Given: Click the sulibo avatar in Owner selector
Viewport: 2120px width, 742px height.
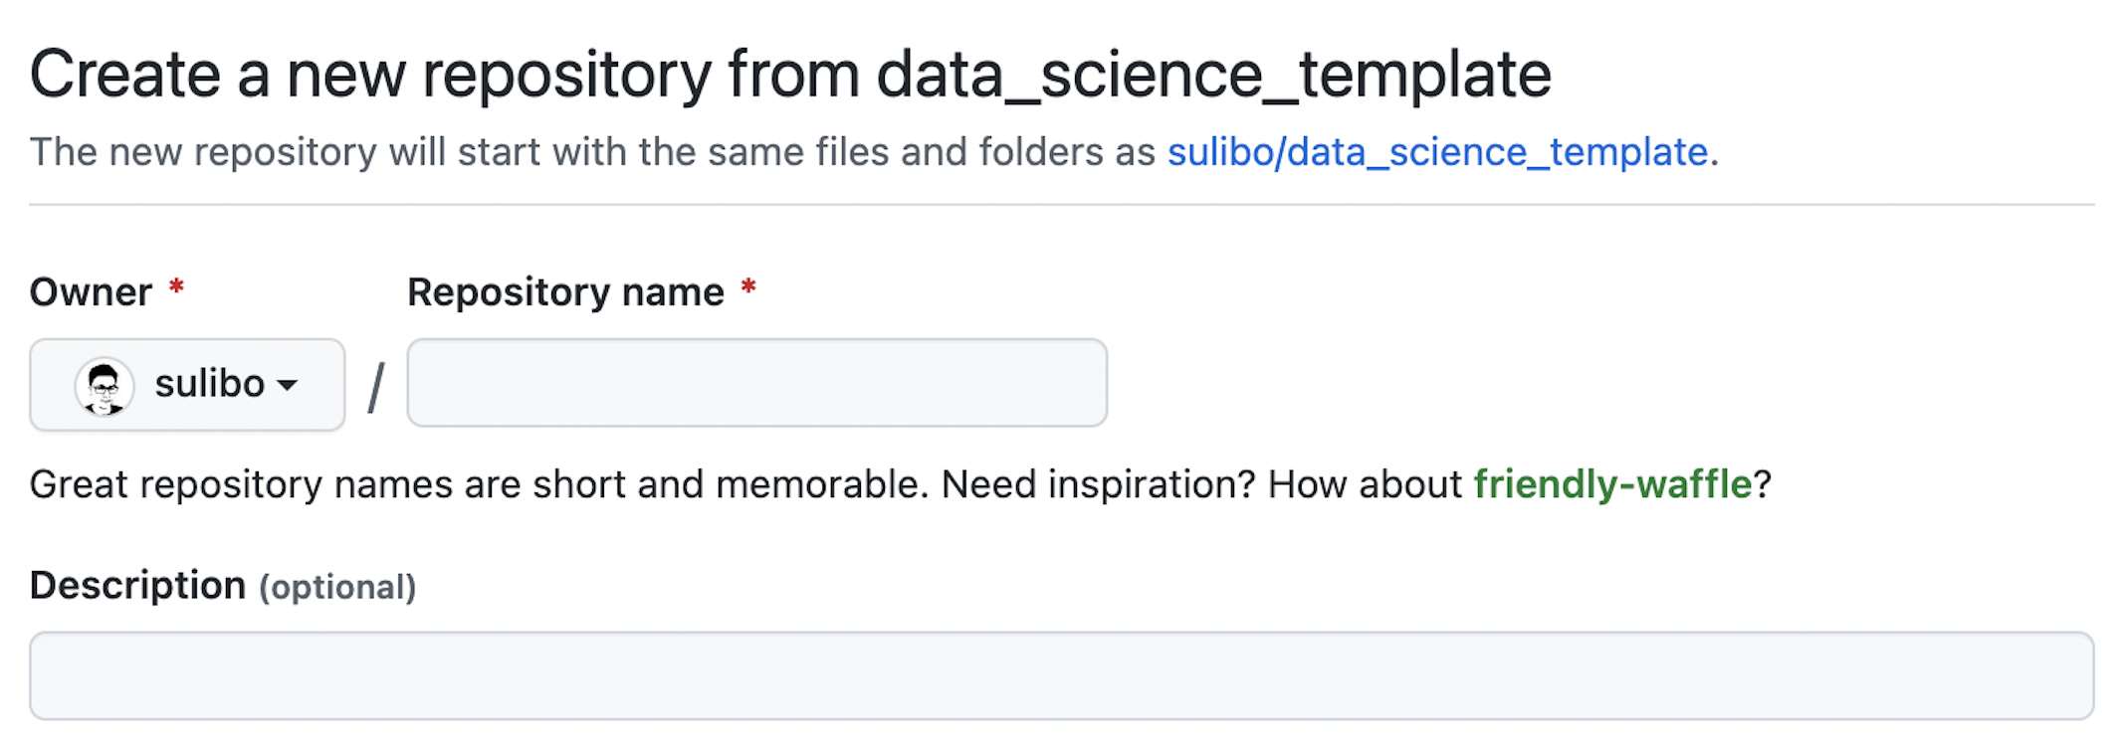Looking at the screenshot, I should coord(104,385).
